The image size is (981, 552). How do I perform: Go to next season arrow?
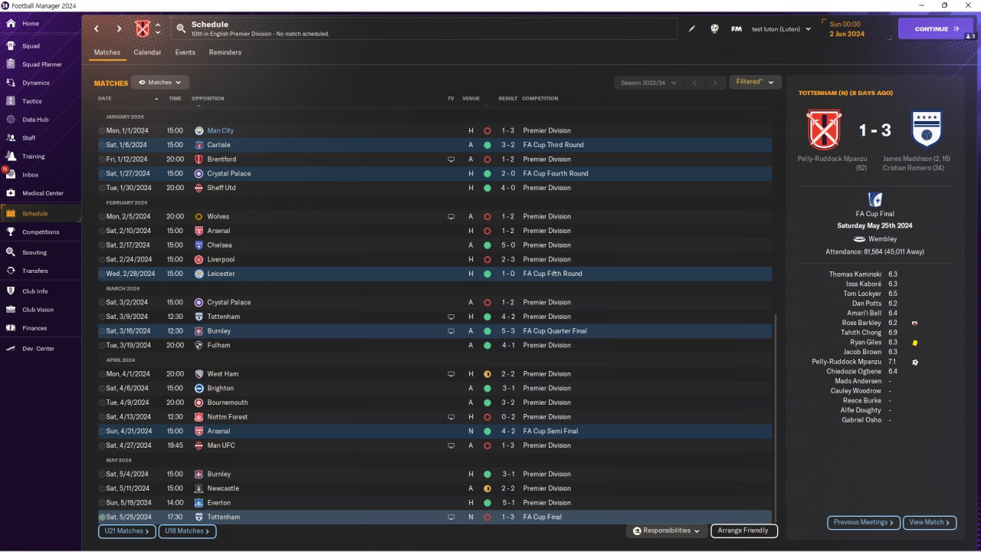715,83
